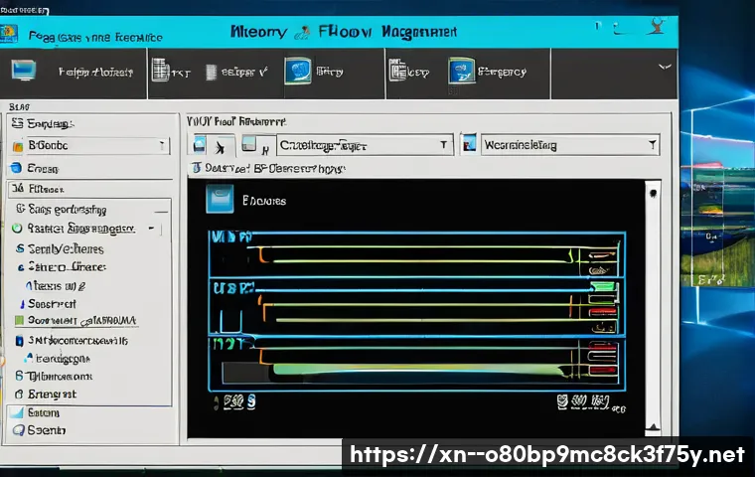Click the blue-framed screen icon left of 'Blicy'
The width and height of the screenshot is (755, 477).
[297, 72]
